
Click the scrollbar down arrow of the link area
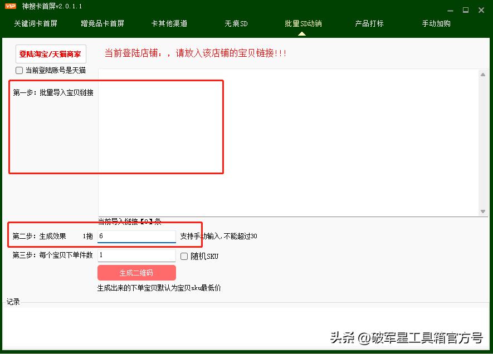(482, 212)
